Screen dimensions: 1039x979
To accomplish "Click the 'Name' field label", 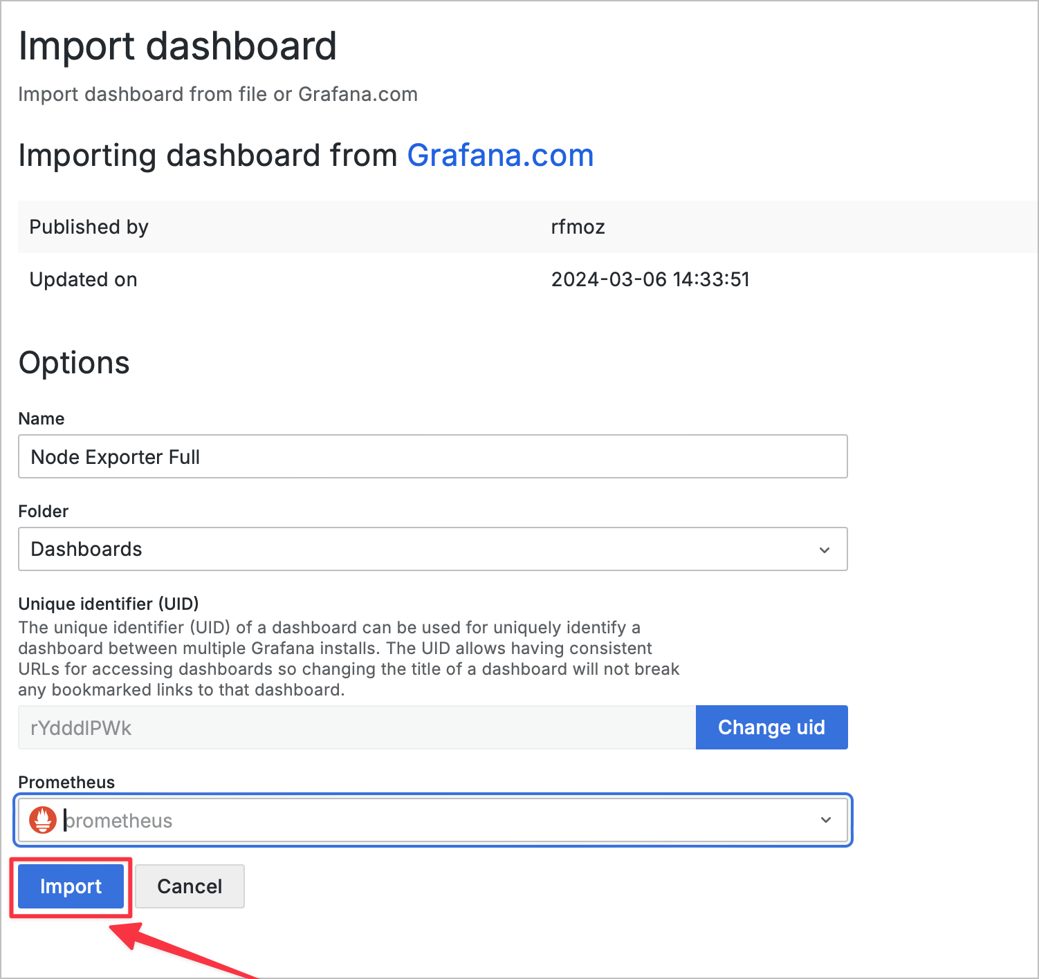I will click(41, 418).
